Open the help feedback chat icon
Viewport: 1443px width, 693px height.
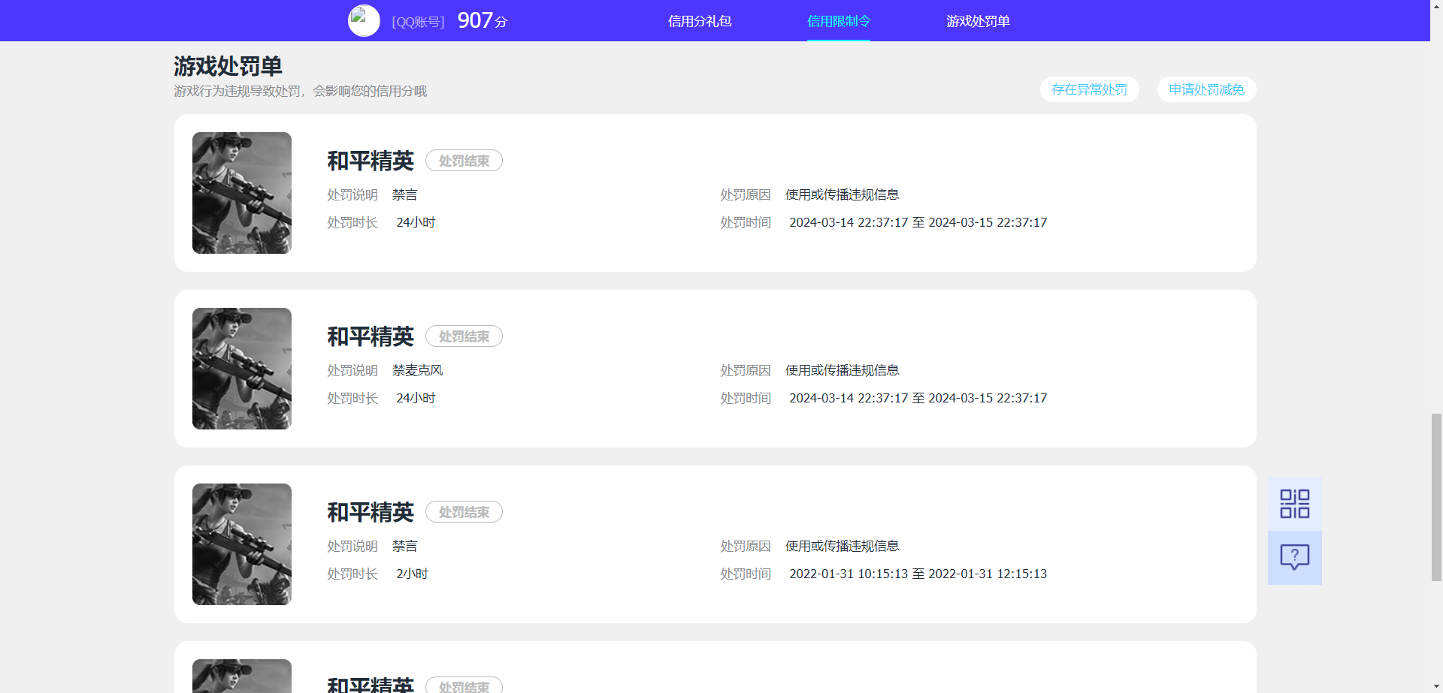[1294, 558]
